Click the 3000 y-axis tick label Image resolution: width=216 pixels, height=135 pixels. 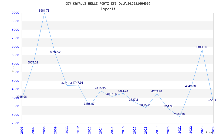15,115
